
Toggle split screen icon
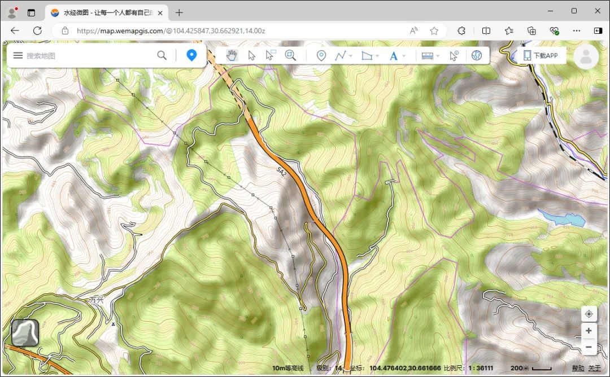tap(486, 30)
